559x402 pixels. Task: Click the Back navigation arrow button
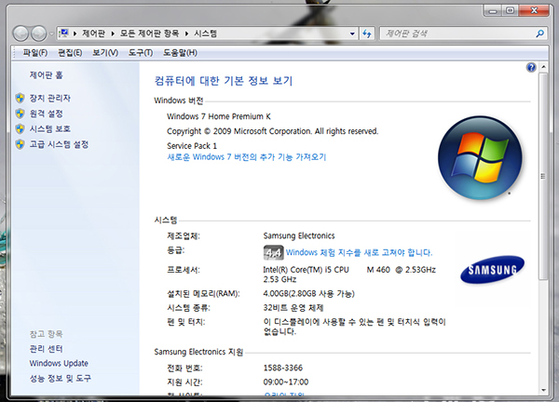coord(20,33)
